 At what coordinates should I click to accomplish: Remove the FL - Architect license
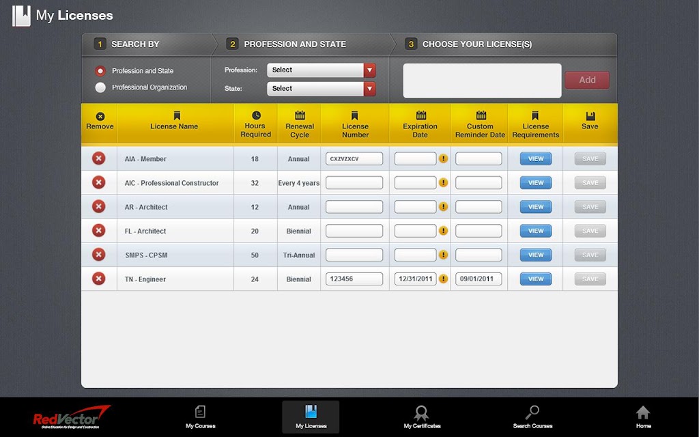98,231
